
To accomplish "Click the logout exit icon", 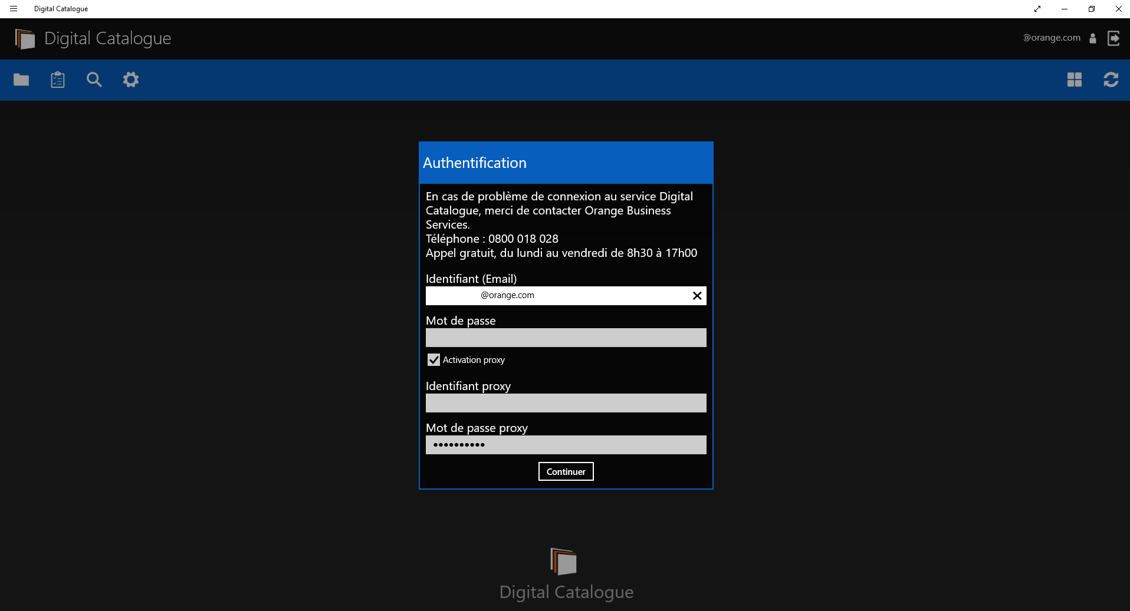I will (x=1113, y=38).
